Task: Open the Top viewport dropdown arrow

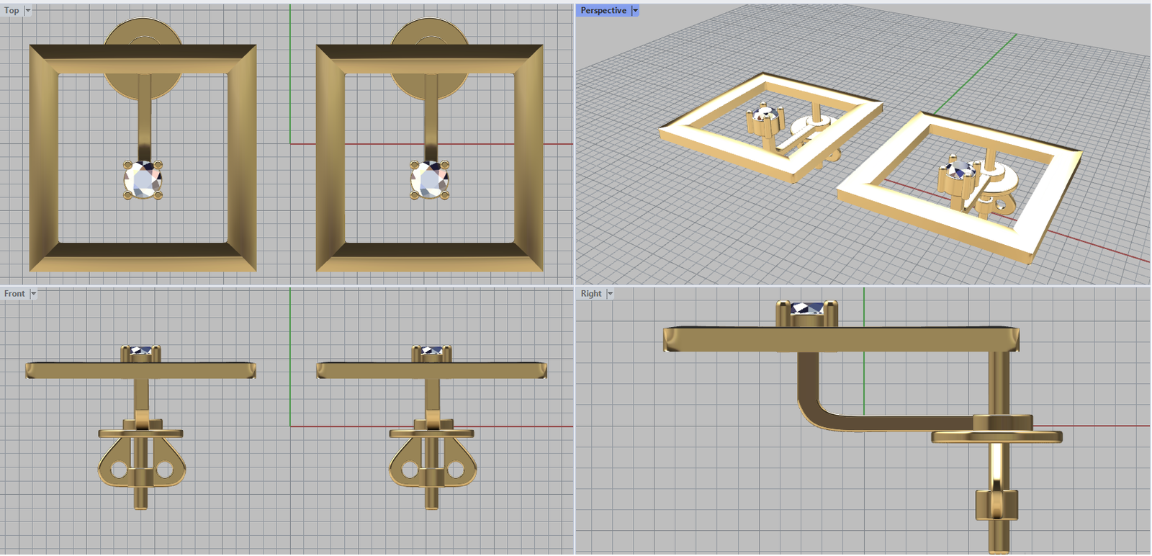Action: tap(28, 10)
